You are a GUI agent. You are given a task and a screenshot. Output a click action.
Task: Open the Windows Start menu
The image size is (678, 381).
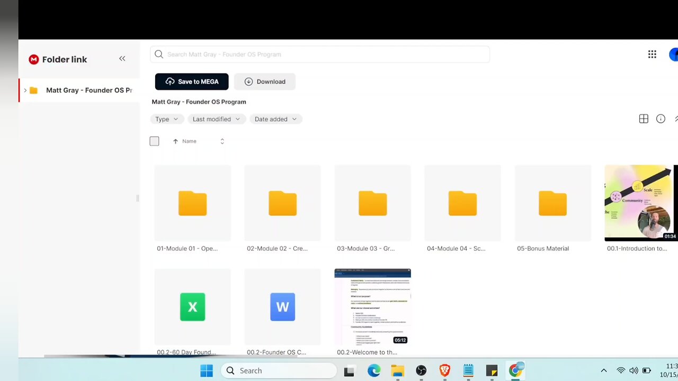207,370
